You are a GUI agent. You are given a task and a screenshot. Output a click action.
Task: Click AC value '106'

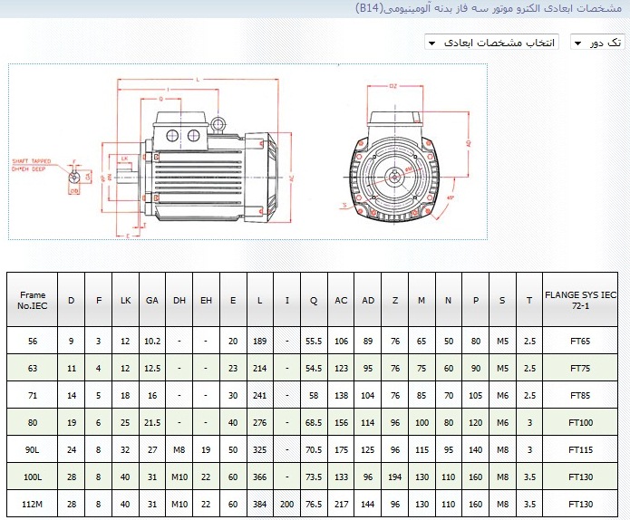pos(341,341)
